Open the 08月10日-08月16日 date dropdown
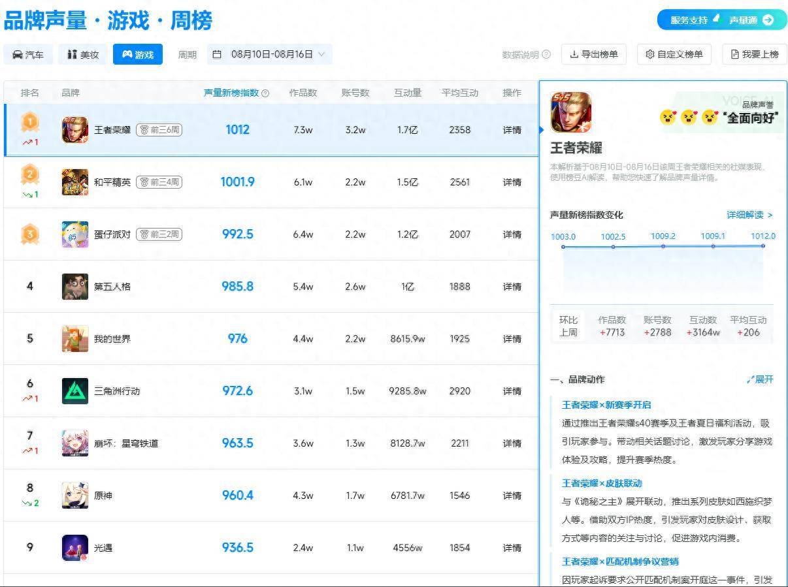The width and height of the screenshot is (788, 587). click(271, 54)
